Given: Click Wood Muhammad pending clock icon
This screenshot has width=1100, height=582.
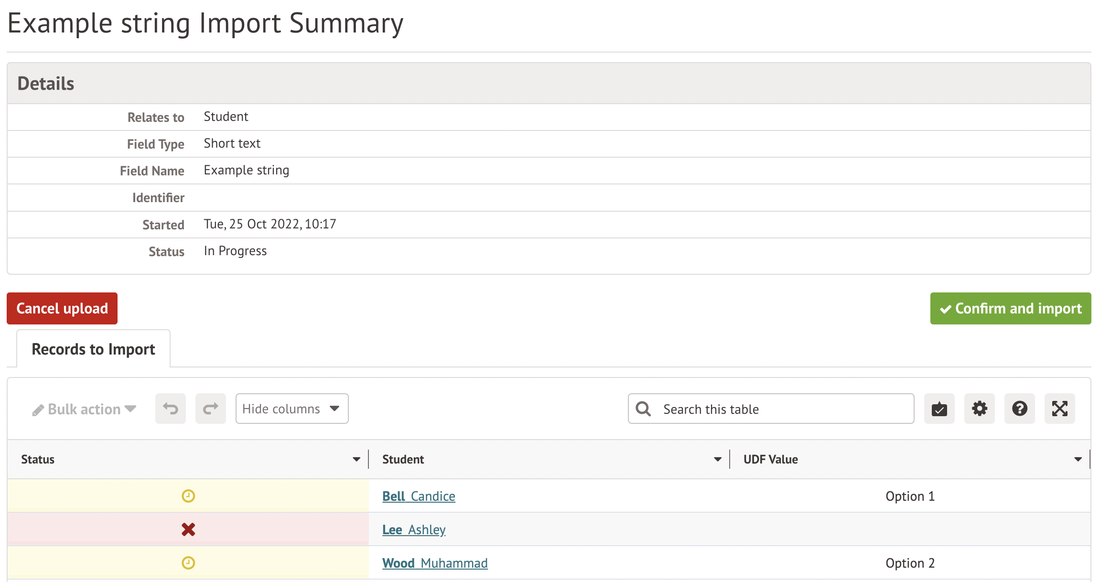Looking at the screenshot, I should pyautogui.click(x=188, y=563).
